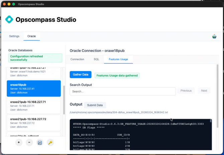Click the key credentials icon
Screen dimensions: 224x155
coord(50,142)
